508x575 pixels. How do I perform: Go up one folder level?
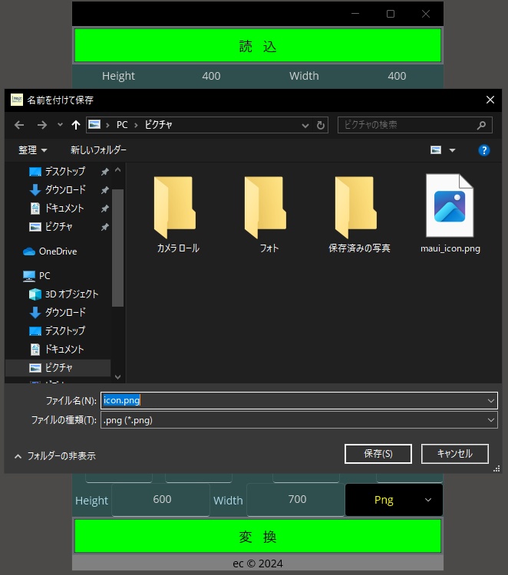76,125
